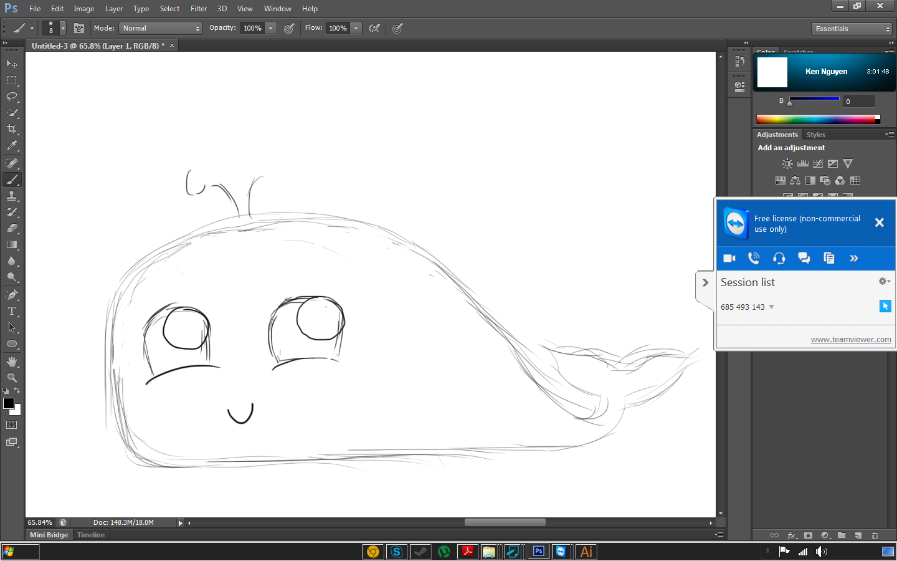Screen dimensions: 897x561
Task: Activate the Hand tool
Action: point(12,362)
